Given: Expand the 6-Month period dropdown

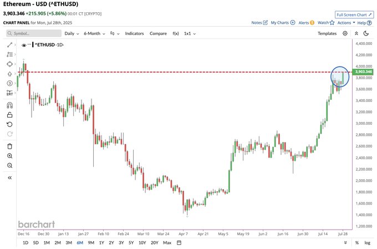Looking at the screenshot, I should tap(94, 33).
